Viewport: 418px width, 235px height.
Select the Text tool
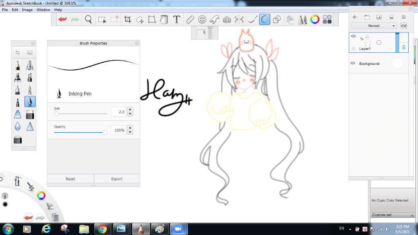(x=176, y=19)
